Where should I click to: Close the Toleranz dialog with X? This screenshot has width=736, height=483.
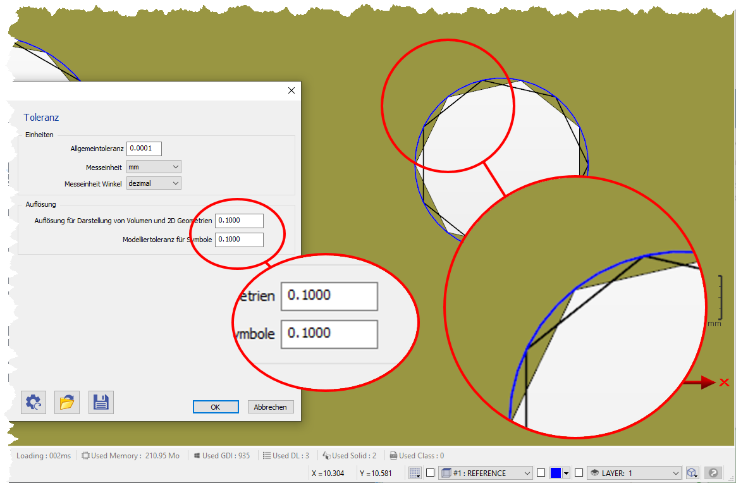click(291, 90)
